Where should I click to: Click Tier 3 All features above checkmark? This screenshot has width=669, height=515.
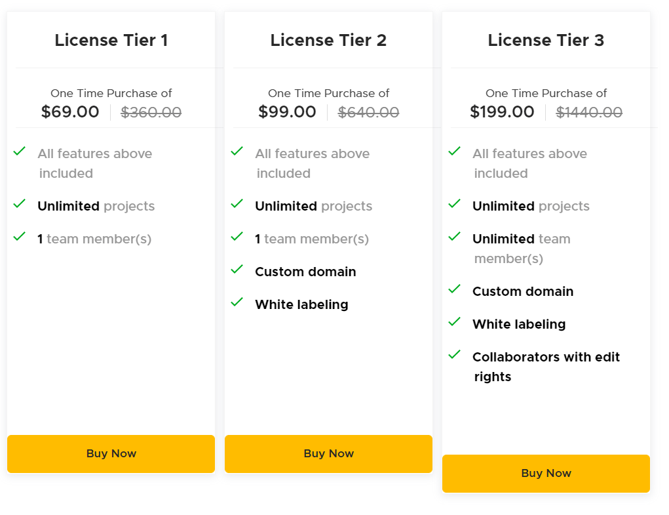[455, 152]
